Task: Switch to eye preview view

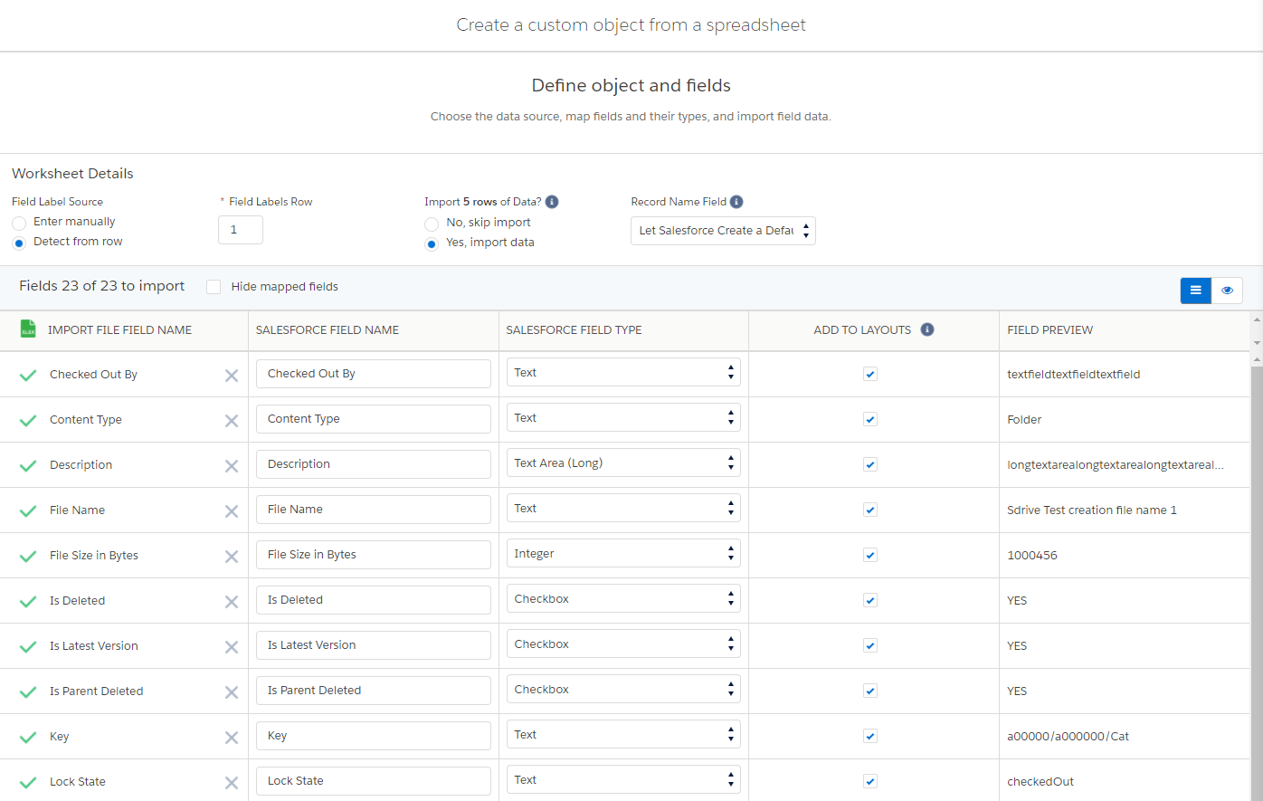Action: click(1227, 291)
